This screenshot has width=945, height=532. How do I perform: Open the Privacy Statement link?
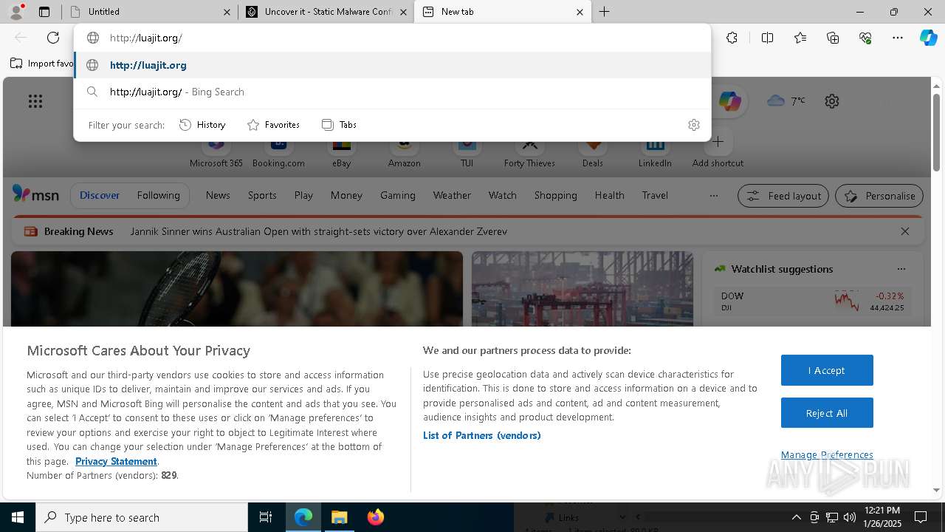116,461
